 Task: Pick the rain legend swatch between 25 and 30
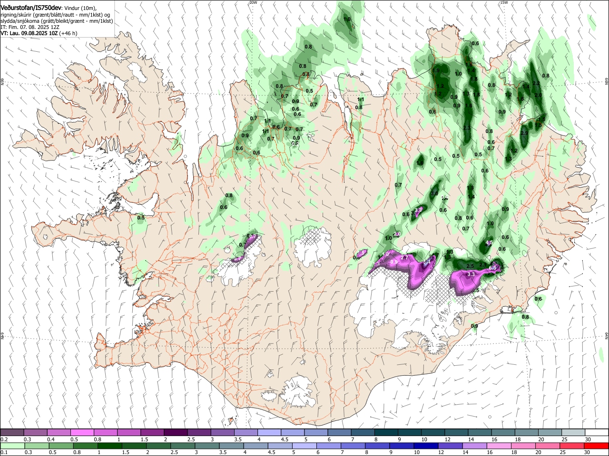pos(572,446)
